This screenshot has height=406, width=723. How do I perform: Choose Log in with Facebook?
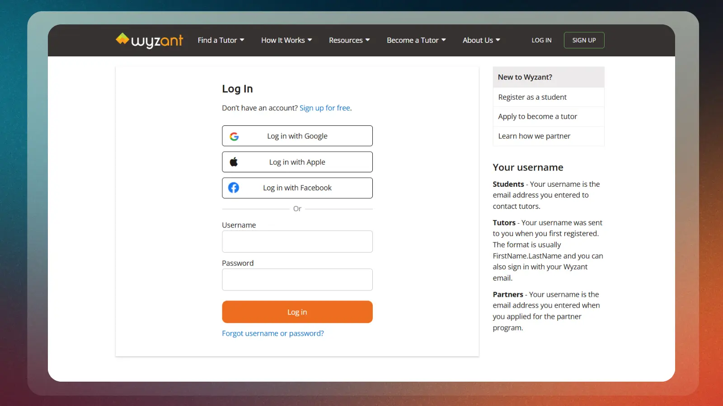coord(297,188)
